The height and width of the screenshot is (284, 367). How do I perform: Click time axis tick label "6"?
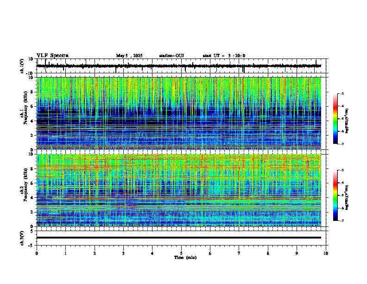(x=210, y=253)
